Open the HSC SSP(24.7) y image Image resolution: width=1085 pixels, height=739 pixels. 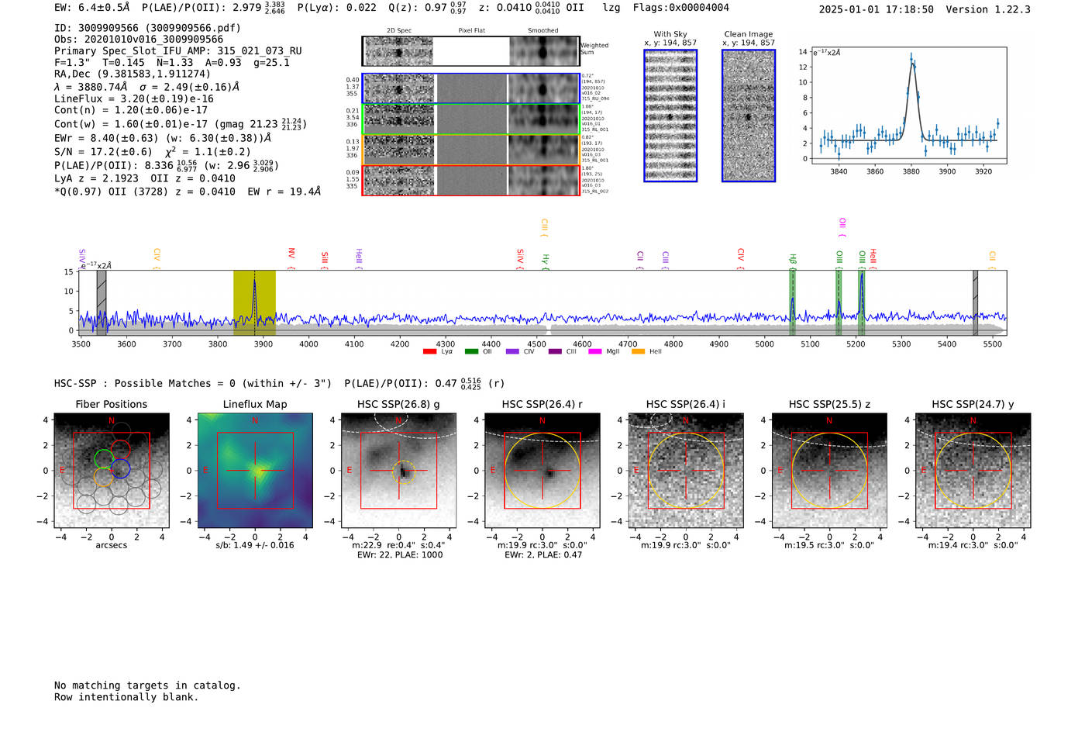973,471
